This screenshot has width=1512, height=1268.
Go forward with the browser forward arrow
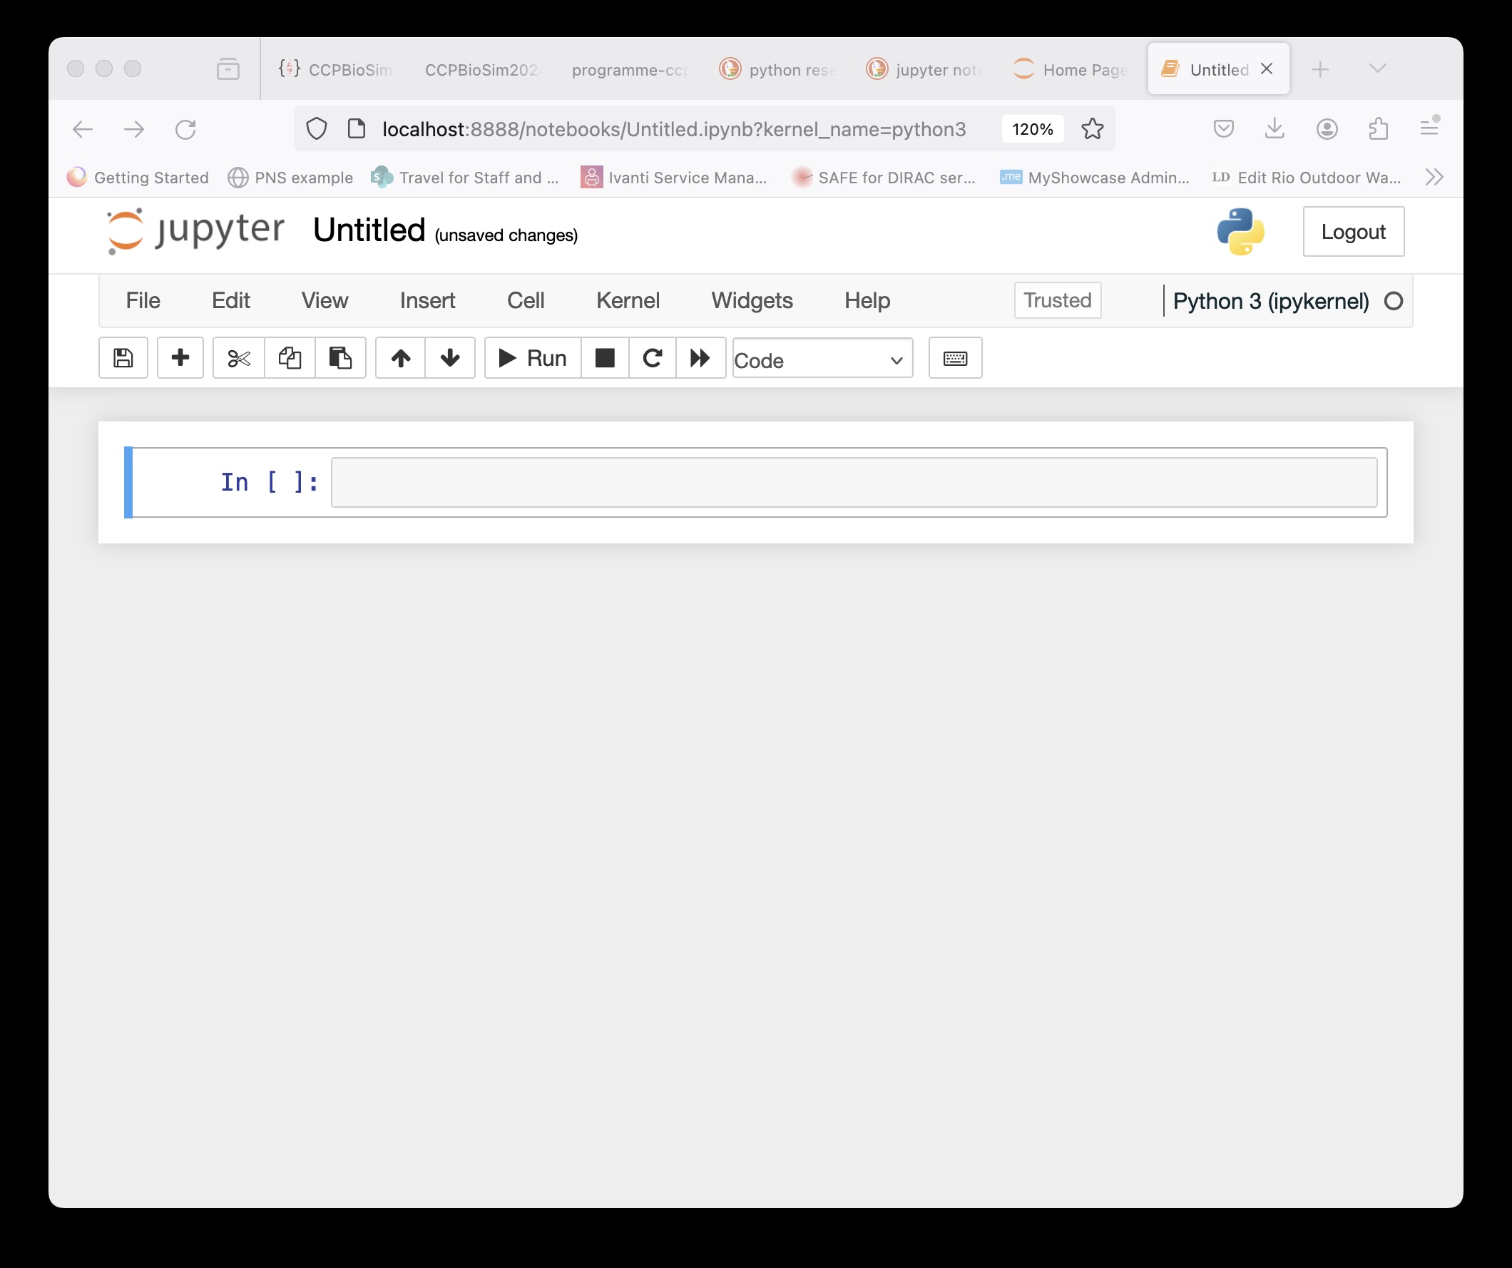tap(134, 130)
